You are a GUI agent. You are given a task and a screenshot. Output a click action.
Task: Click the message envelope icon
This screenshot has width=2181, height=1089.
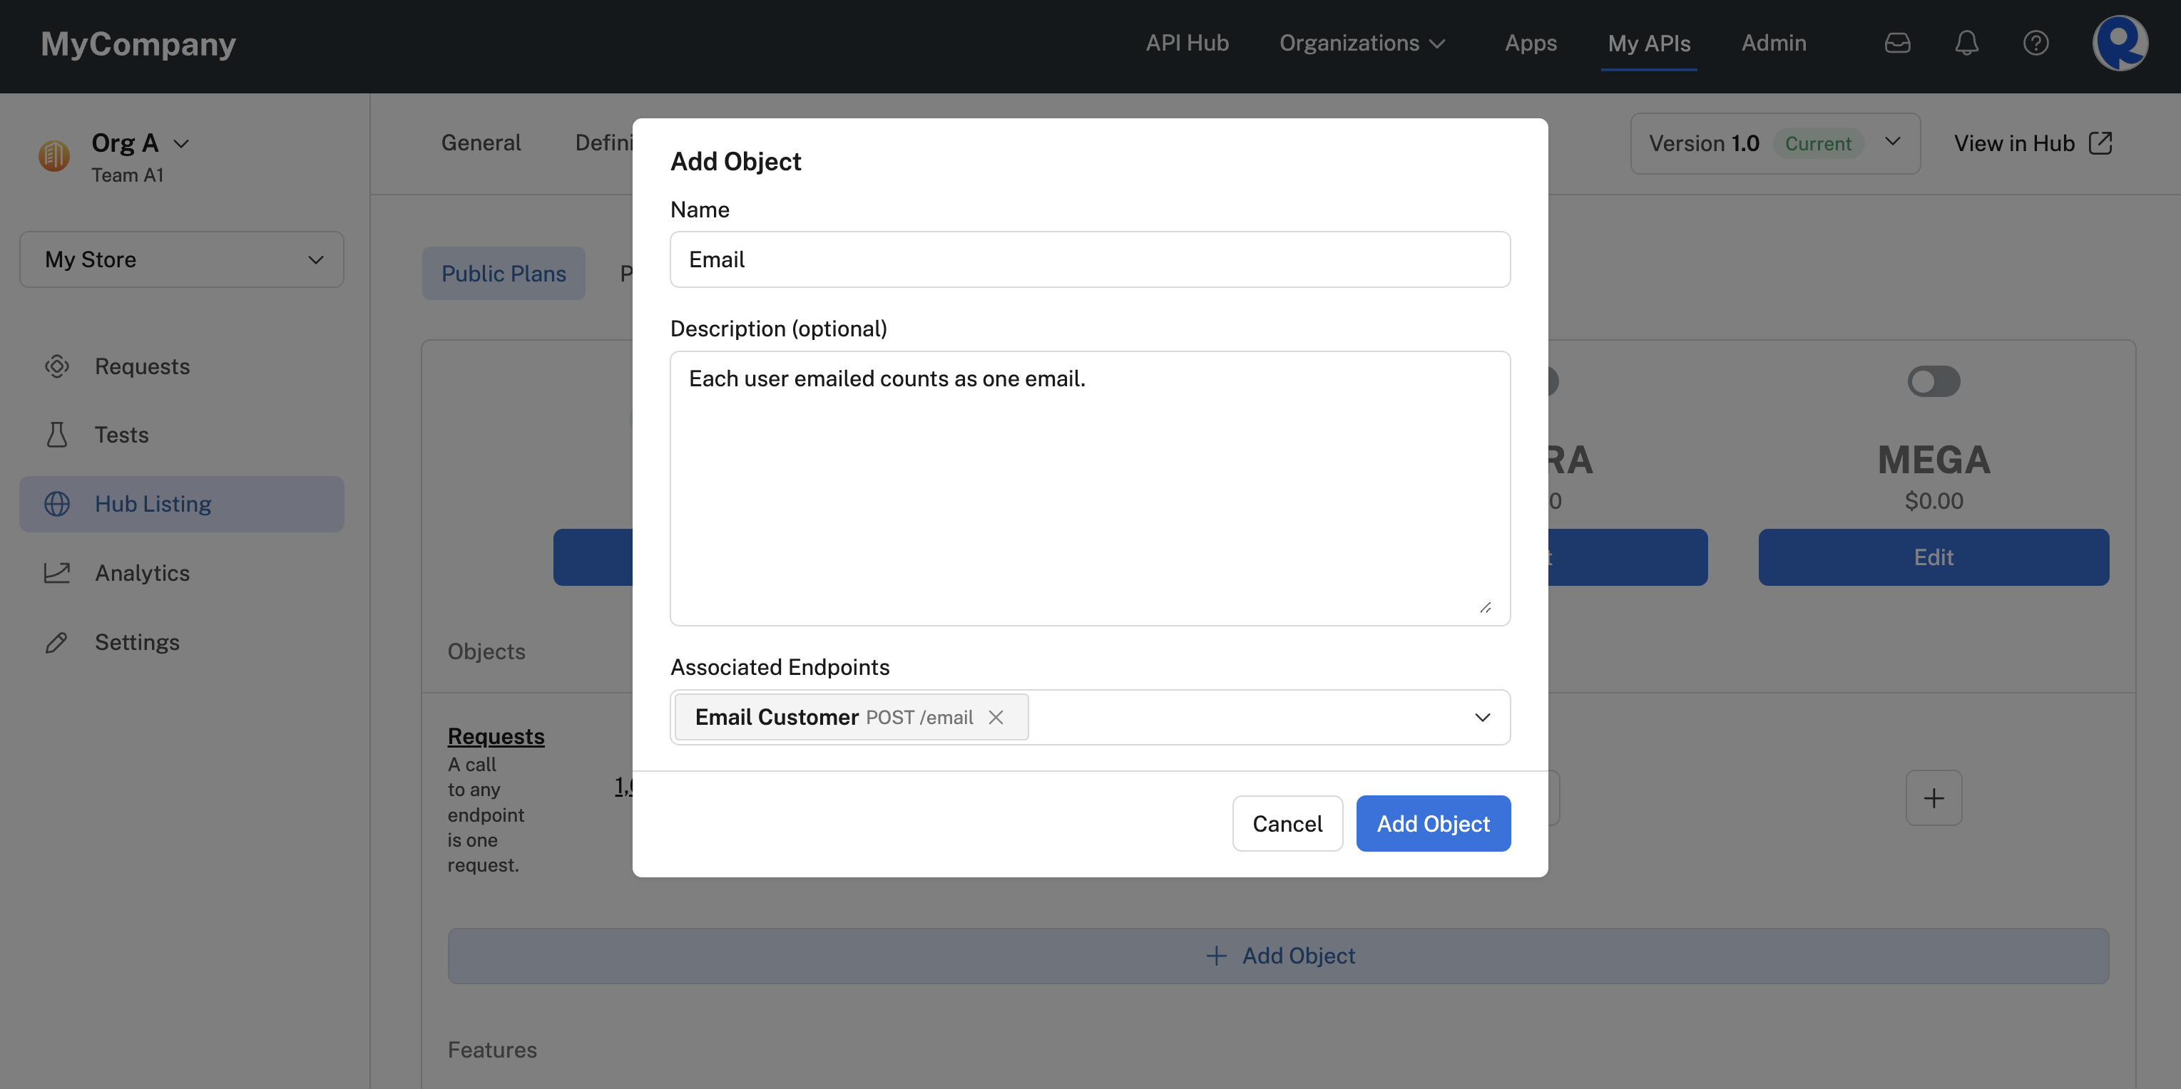coord(1897,42)
